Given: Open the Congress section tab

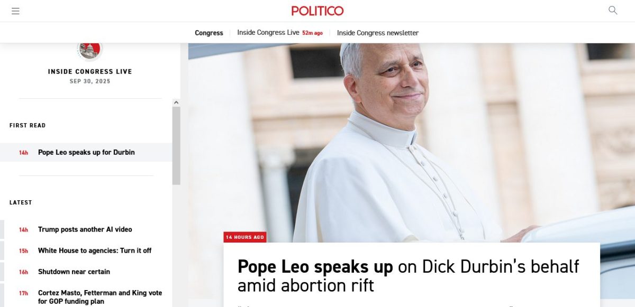Looking at the screenshot, I should pyautogui.click(x=209, y=33).
